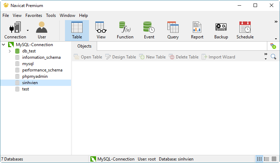
Task: Switch to detail view mode
Action: (274, 159)
